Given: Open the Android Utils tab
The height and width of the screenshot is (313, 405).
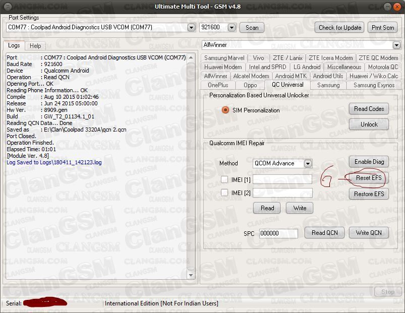Looking at the screenshot, I should point(328,76).
